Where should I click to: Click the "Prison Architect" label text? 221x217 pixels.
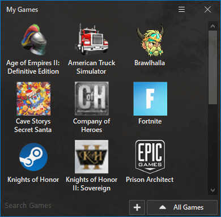pyautogui.click(x=150, y=180)
